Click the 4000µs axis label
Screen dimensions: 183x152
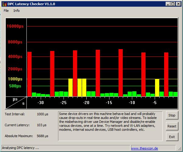pos(15,57)
